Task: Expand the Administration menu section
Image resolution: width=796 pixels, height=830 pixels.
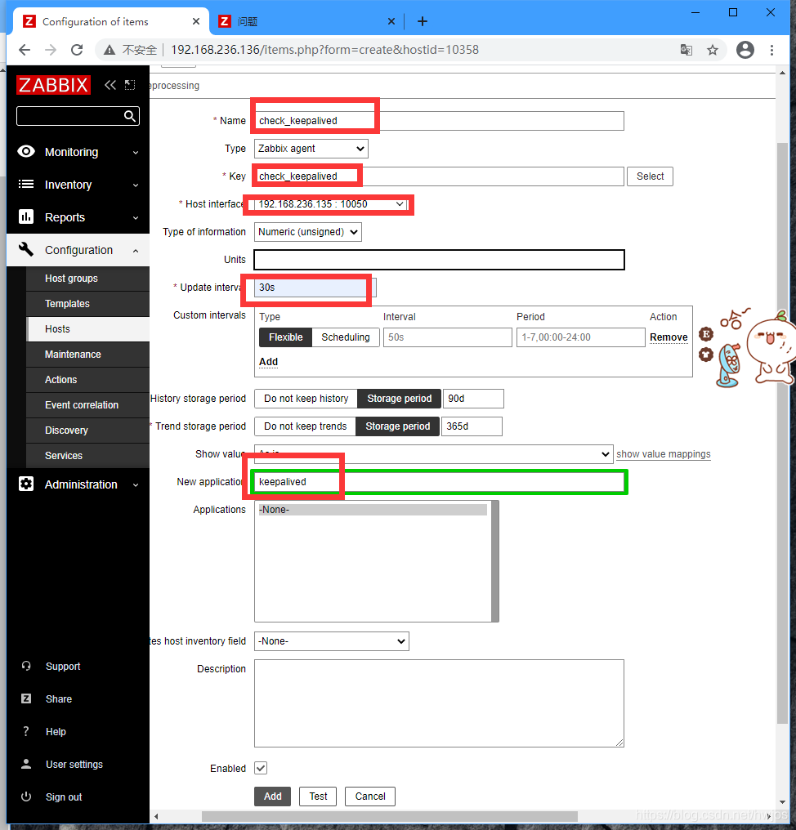Action: (x=78, y=484)
